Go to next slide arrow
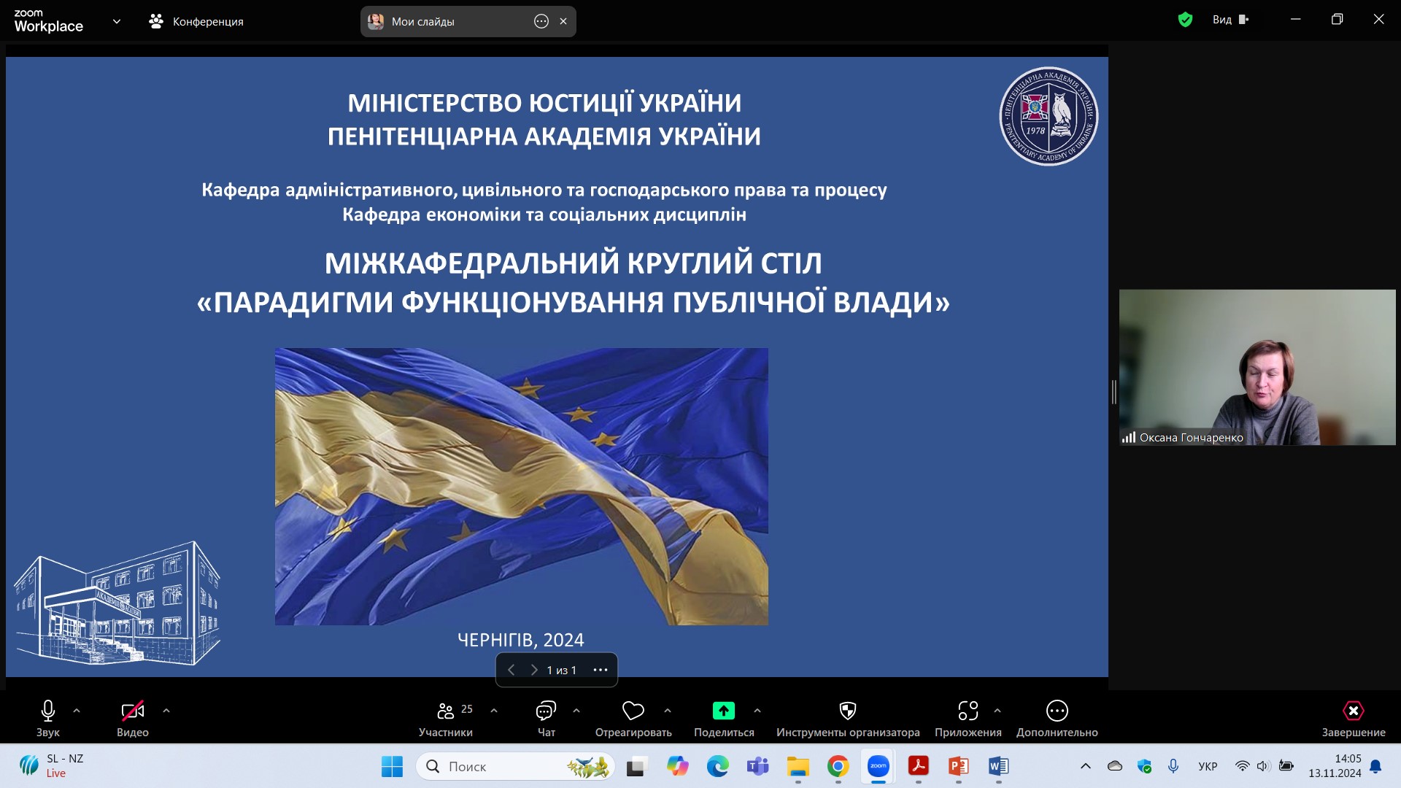The width and height of the screenshot is (1401, 788). coord(534,670)
